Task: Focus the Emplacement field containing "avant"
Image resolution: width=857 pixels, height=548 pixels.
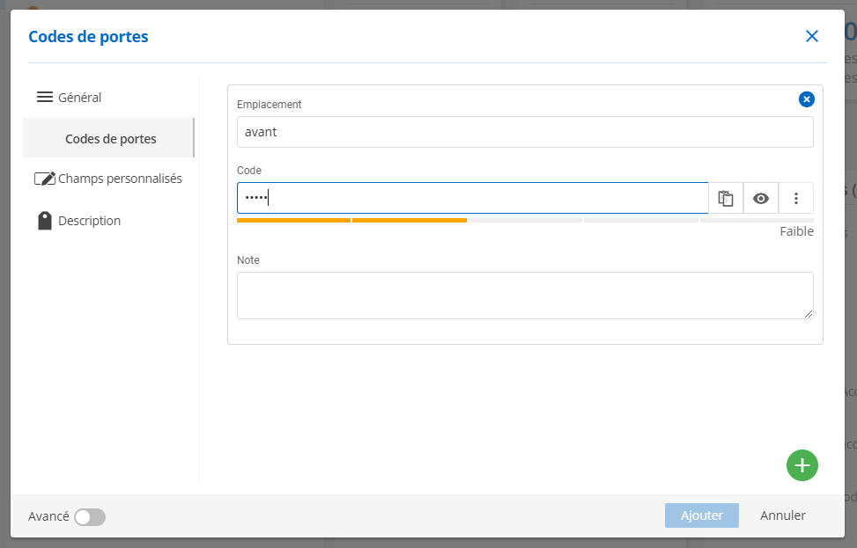Action: 524,133
